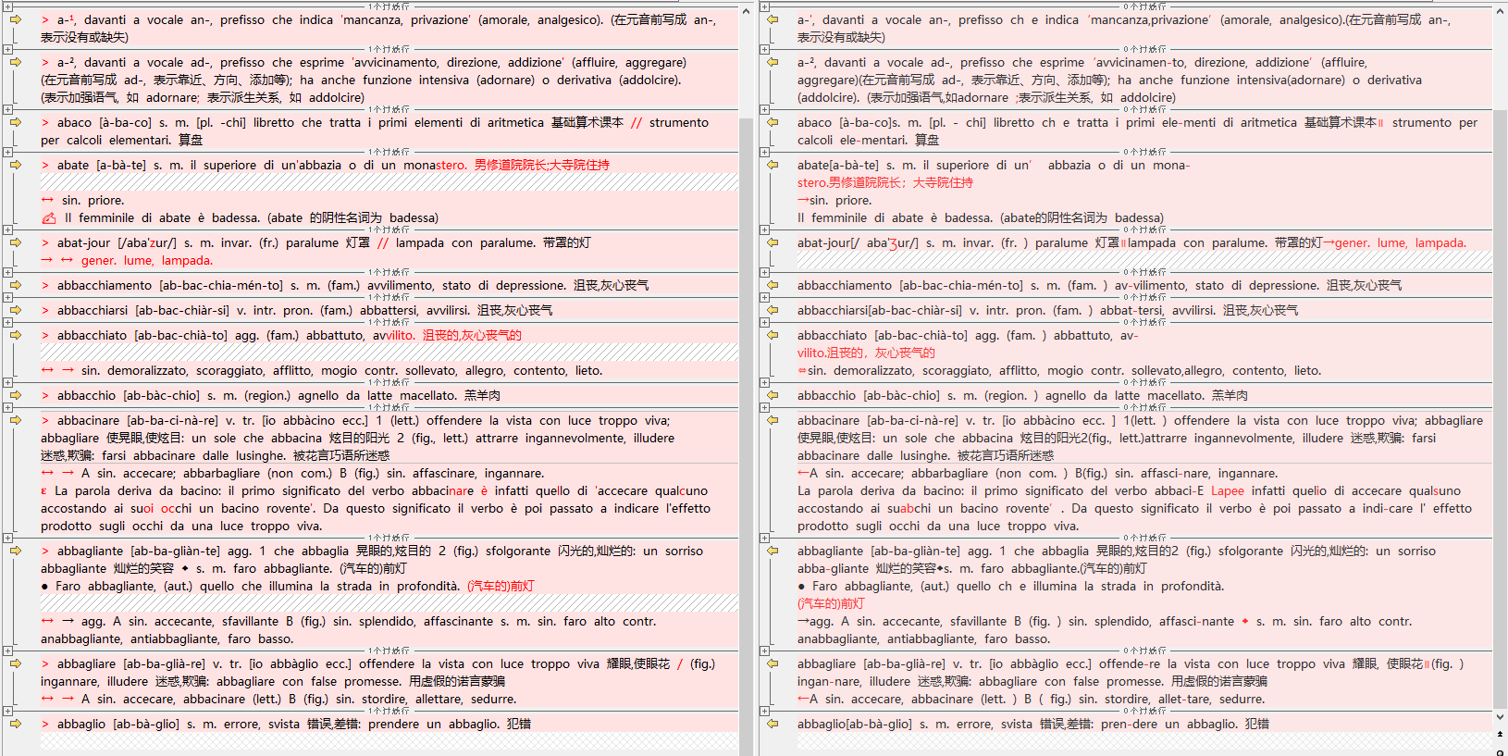Click copy-to-right arrow for 'abate' entry in left pane
The image size is (1508, 756).
click(x=16, y=165)
